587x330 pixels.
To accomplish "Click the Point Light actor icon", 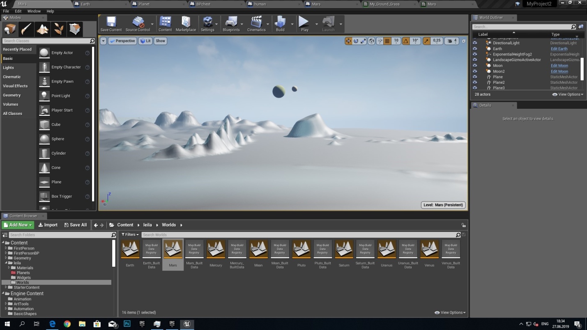I will click(44, 96).
